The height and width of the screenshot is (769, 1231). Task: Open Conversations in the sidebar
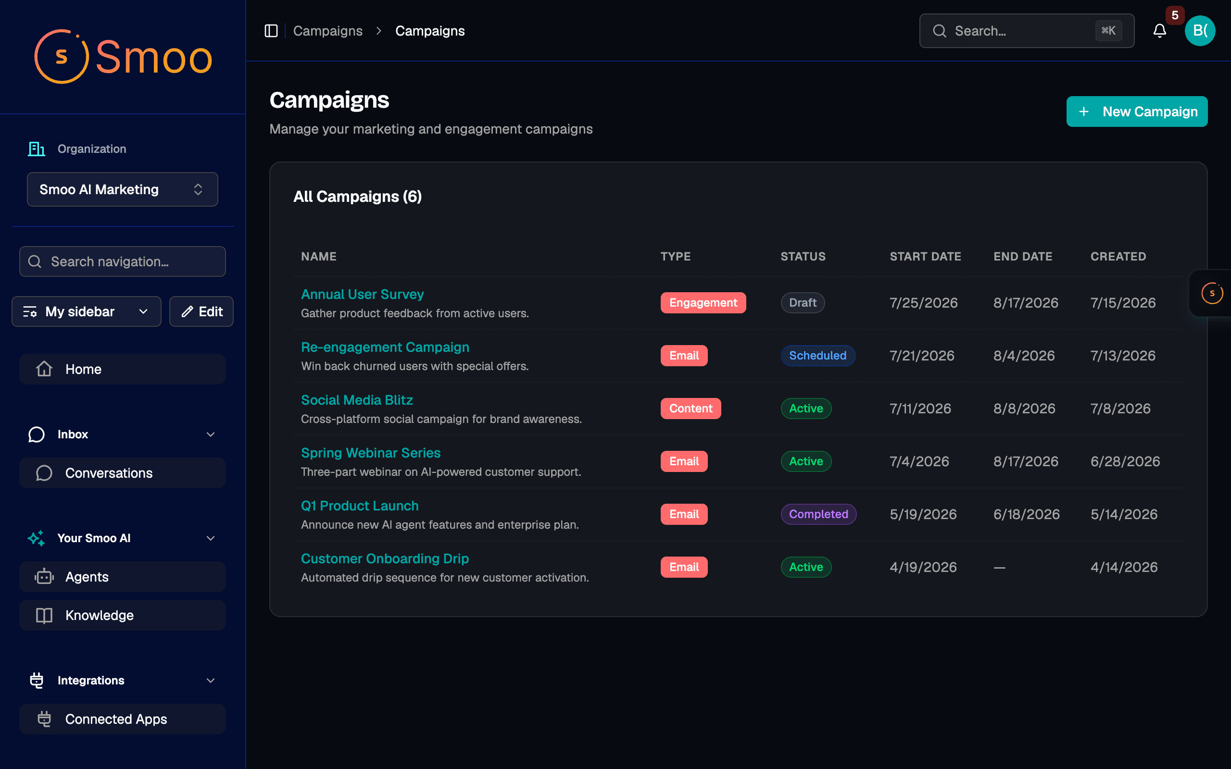pyautogui.click(x=123, y=473)
